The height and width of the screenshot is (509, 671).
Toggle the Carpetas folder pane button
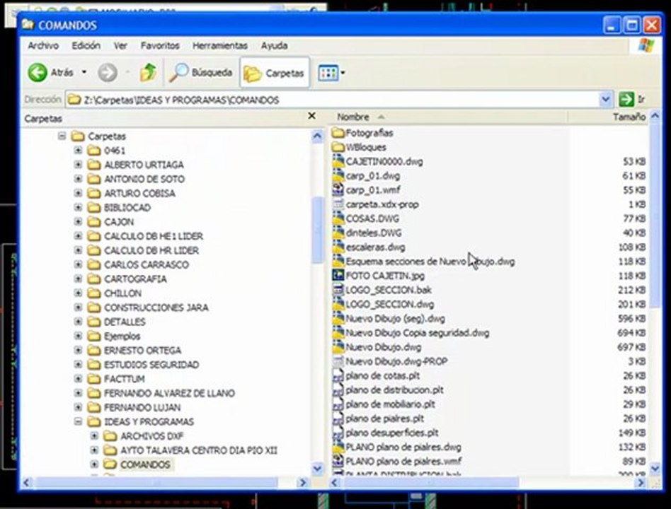275,73
